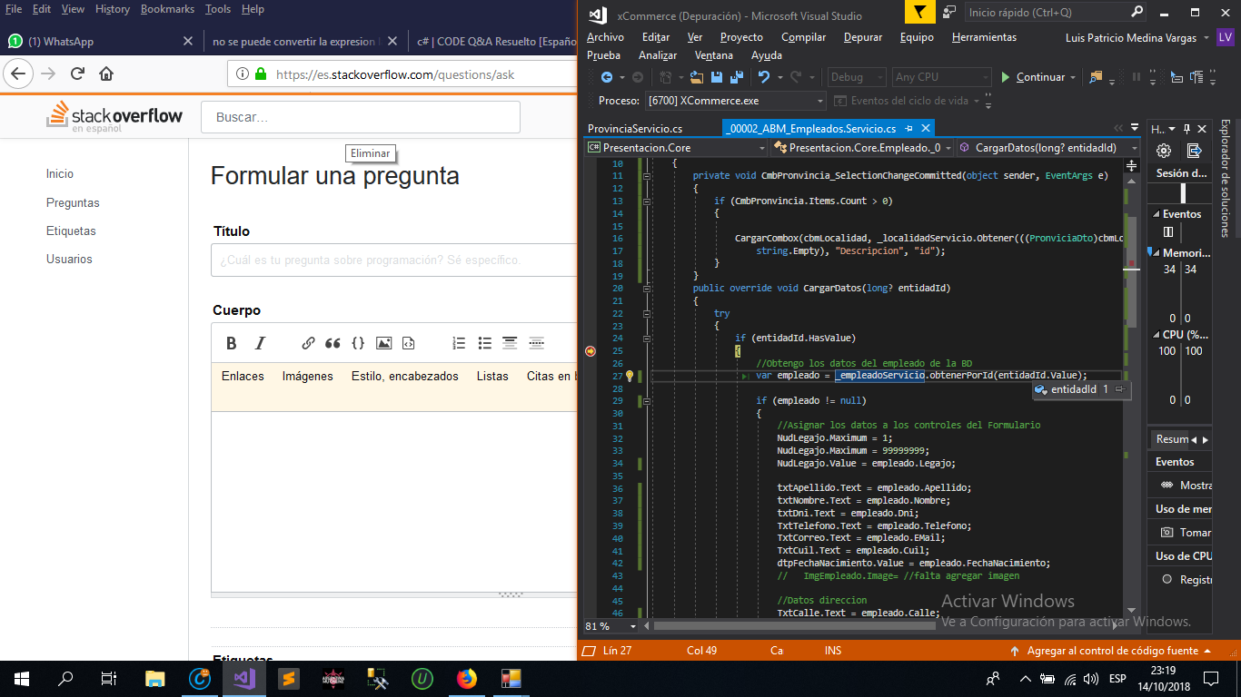Click the Continuar debug button
The image size is (1241, 697).
click(x=1034, y=77)
